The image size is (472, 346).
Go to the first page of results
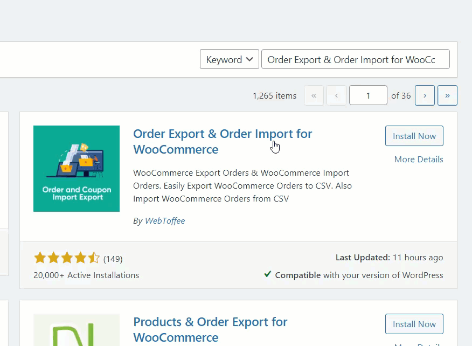314,95
